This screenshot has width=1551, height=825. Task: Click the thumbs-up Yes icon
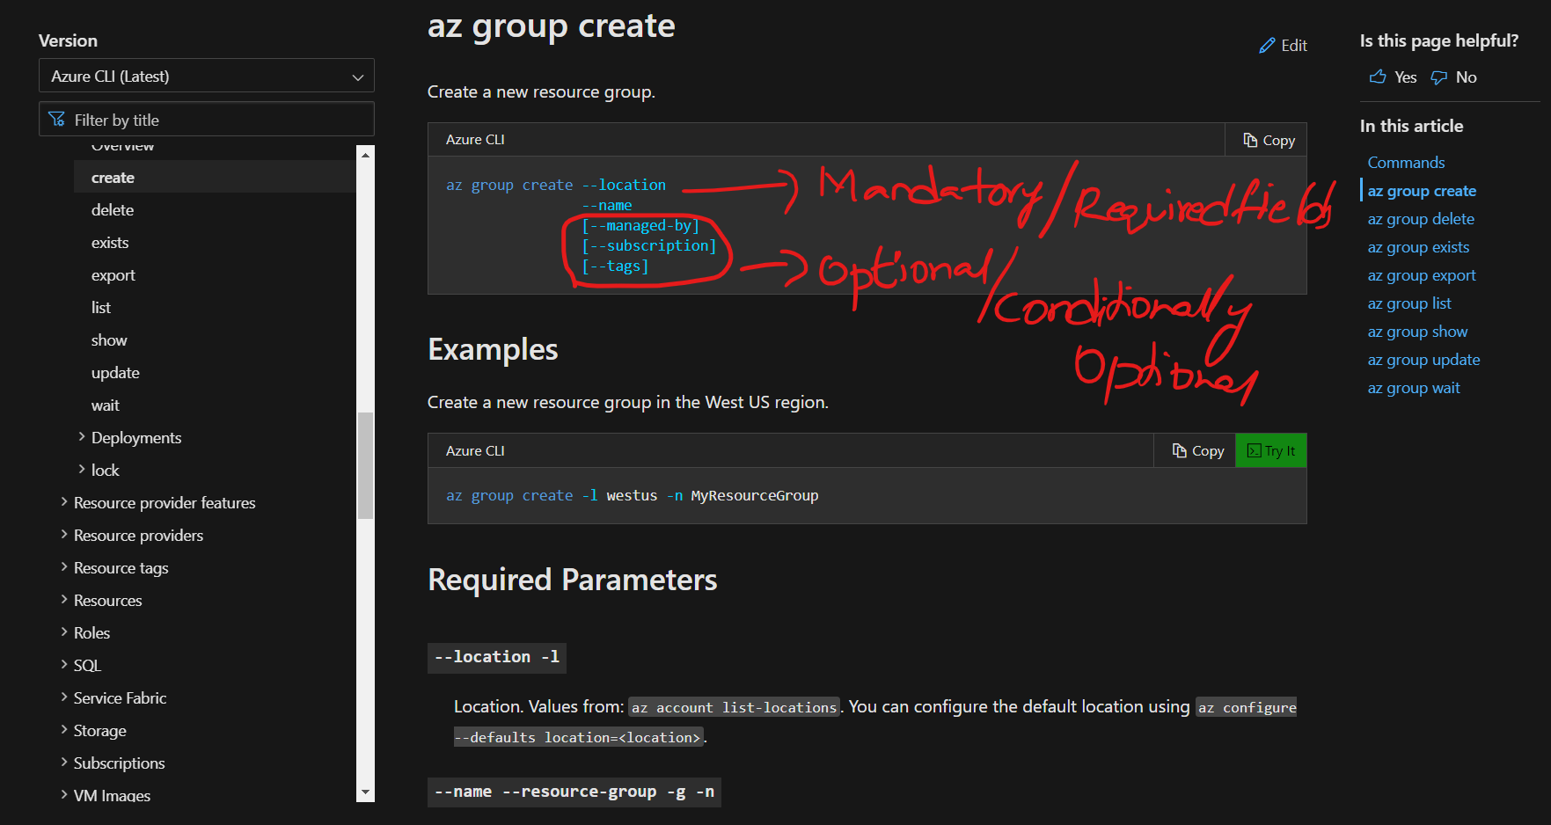[1378, 77]
